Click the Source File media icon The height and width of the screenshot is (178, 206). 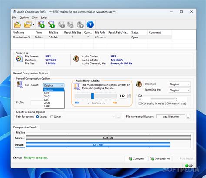click(x=19, y=59)
